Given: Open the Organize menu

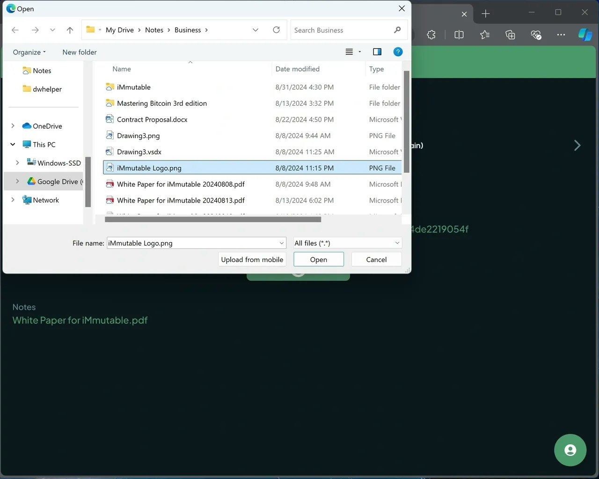Looking at the screenshot, I should coord(29,52).
